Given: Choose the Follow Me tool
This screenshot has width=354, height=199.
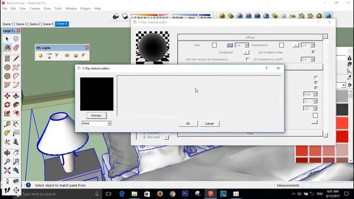Looking at the screenshot, I should pyautogui.click(x=16, y=104).
